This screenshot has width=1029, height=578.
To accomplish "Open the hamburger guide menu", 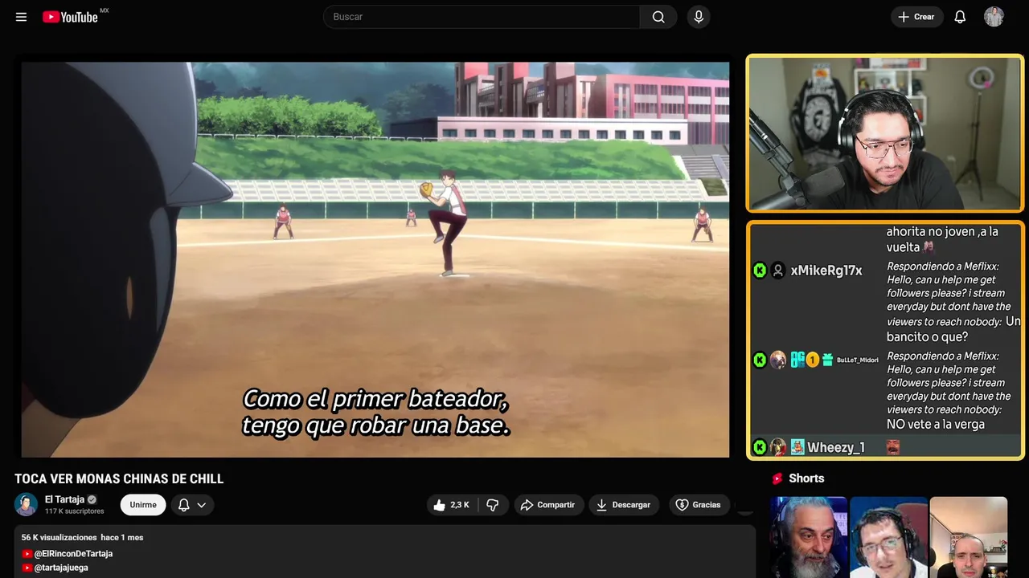I will click(21, 17).
